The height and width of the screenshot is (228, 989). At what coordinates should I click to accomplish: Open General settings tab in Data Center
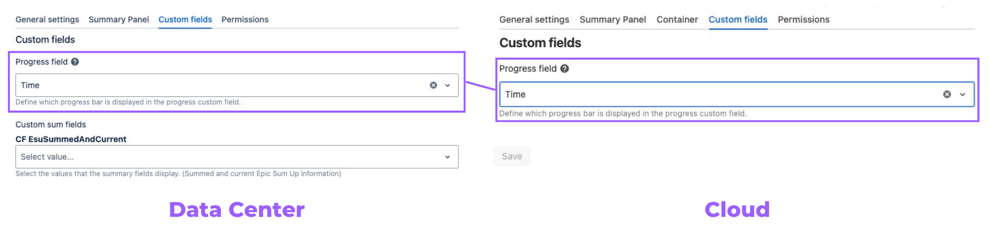[x=47, y=20]
